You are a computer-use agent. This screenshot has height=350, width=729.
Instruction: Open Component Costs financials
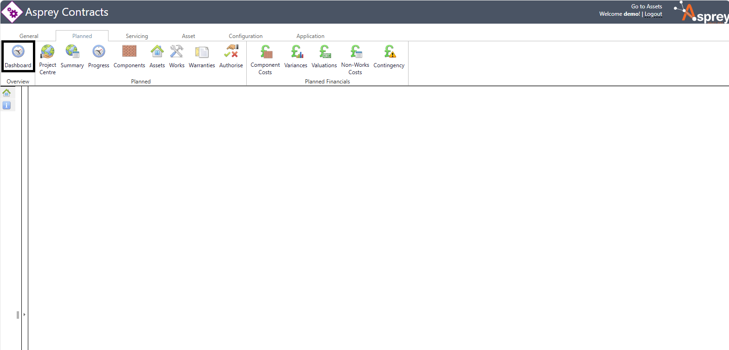point(265,51)
